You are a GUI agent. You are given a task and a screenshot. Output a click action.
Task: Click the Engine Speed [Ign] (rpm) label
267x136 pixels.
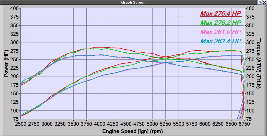pos(133,131)
